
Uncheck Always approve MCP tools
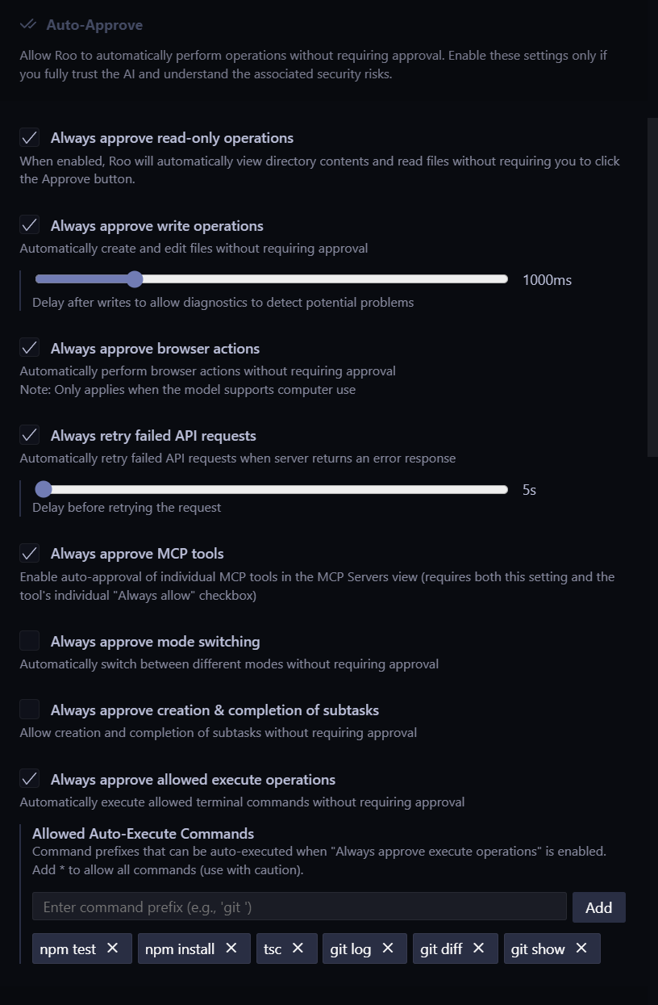pyautogui.click(x=30, y=553)
